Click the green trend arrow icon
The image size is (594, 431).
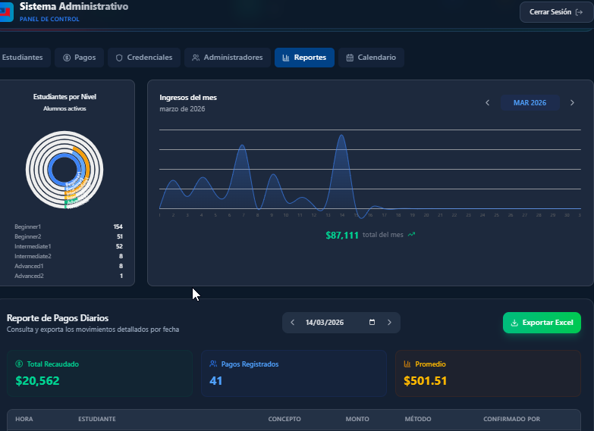[x=411, y=235]
